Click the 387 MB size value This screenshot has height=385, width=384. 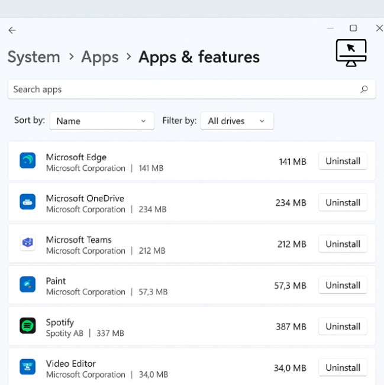(291, 327)
